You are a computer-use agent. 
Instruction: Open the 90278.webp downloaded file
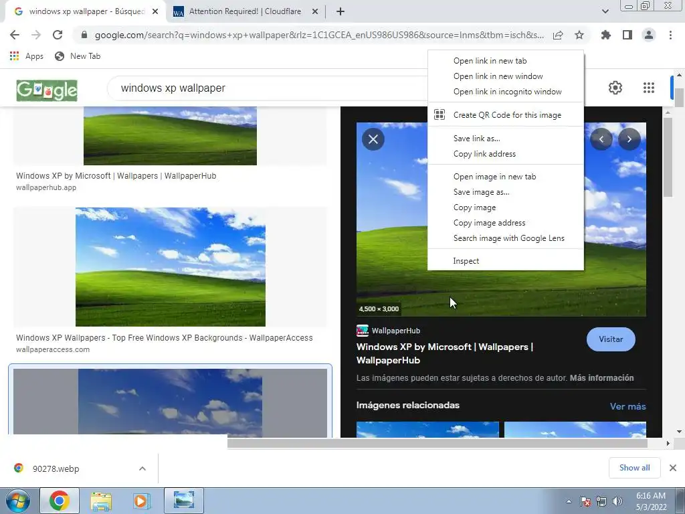56,468
